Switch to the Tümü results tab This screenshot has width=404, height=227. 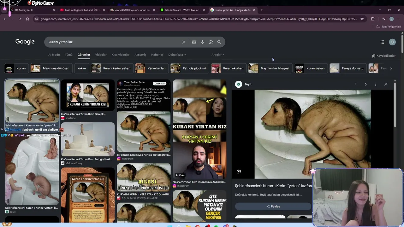click(68, 55)
